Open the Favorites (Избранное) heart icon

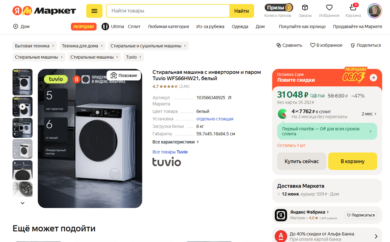pyautogui.click(x=329, y=8)
